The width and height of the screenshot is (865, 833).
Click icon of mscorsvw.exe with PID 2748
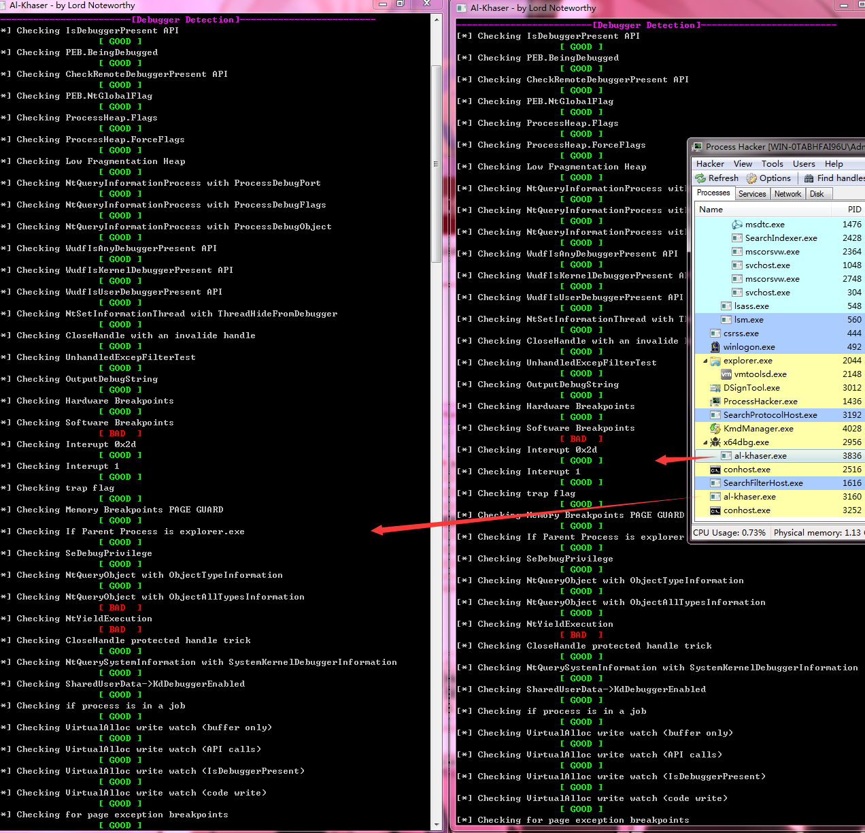pos(737,279)
